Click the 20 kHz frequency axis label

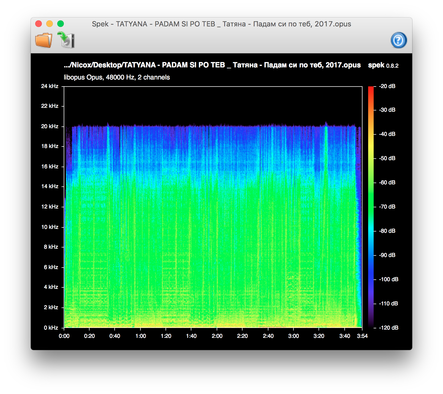[50, 126]
